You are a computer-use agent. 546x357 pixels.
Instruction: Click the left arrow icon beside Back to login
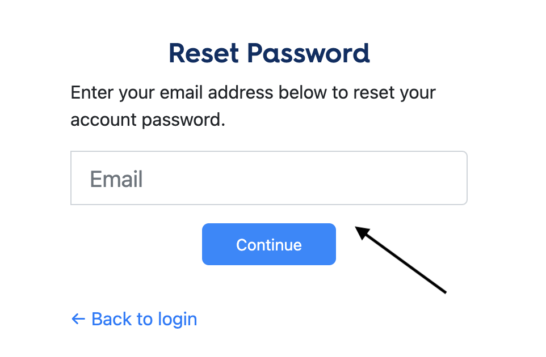coord(78,319)
